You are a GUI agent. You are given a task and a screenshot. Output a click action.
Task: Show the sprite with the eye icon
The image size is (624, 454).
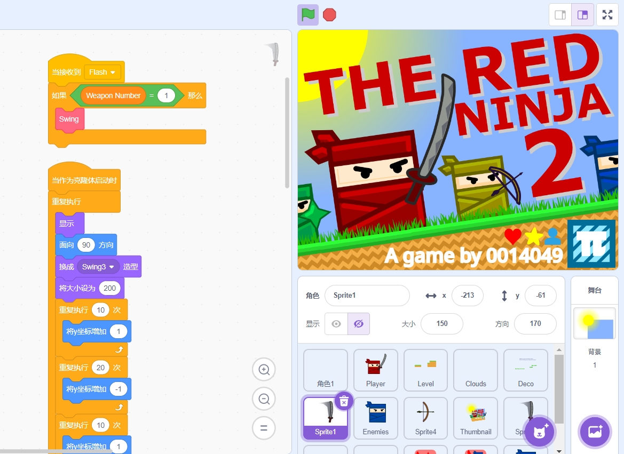336,324
